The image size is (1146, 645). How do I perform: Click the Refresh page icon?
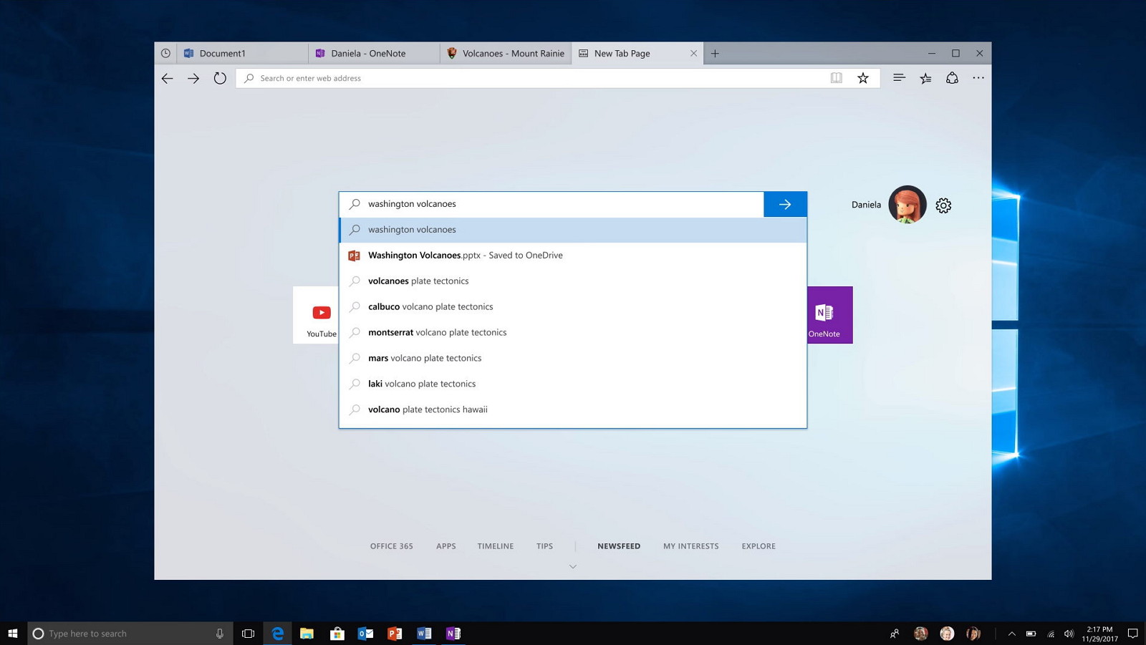click(220, 78)
